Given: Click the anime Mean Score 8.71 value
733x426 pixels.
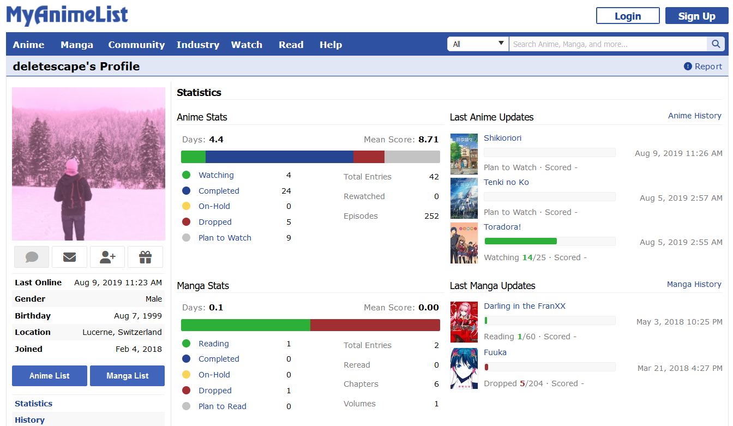Looking at the screenshot, I should pyautogui.click(x=429, y=140).
